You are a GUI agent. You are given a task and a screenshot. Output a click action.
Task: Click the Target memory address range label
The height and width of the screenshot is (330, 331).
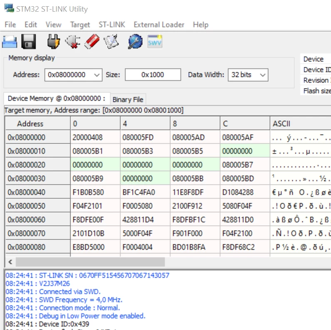94,110
